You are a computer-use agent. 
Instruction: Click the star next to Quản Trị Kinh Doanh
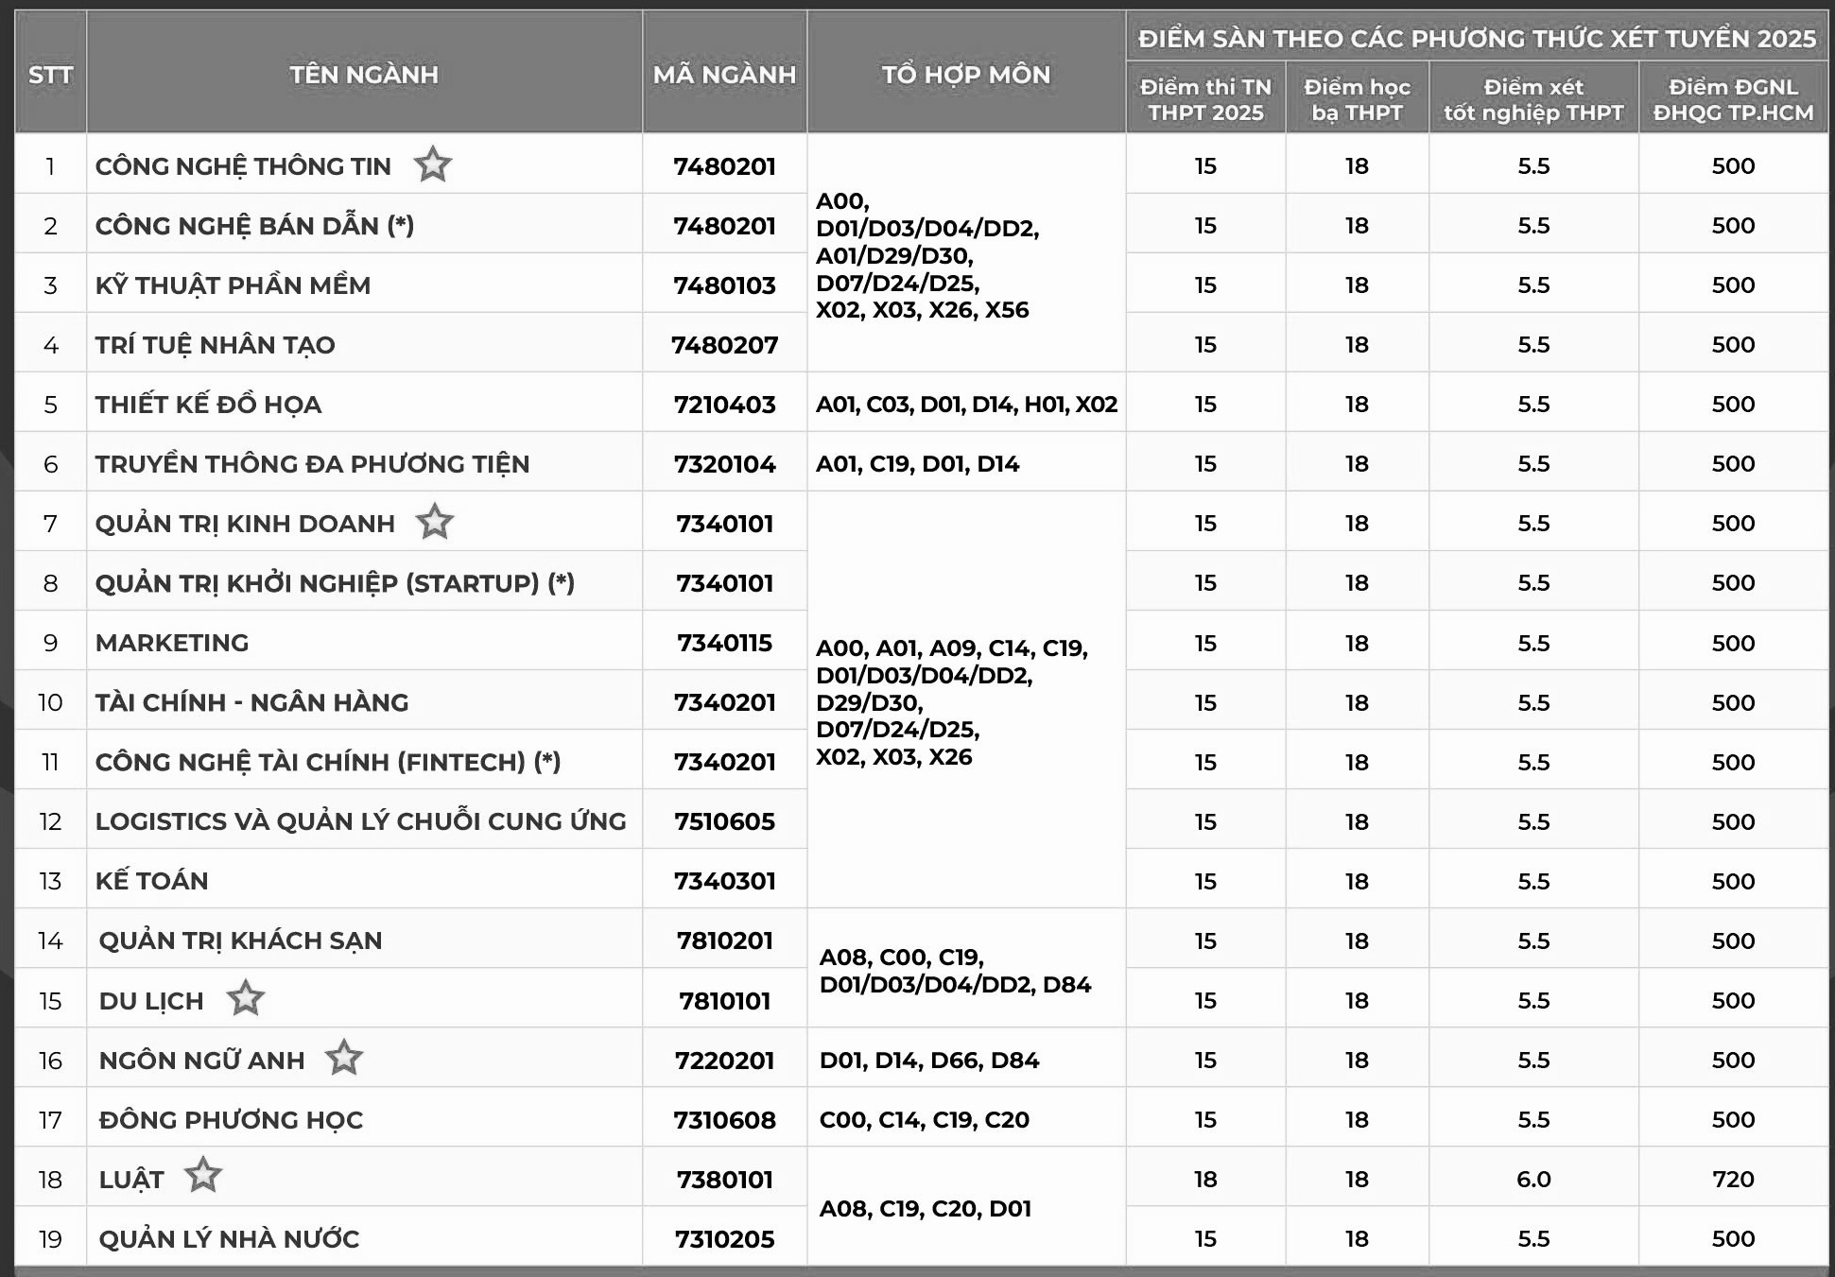coord(435,522)
